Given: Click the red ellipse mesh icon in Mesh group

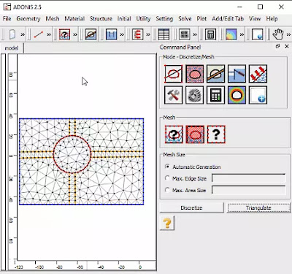Looking at the screenshot, I should click(195, 134).
